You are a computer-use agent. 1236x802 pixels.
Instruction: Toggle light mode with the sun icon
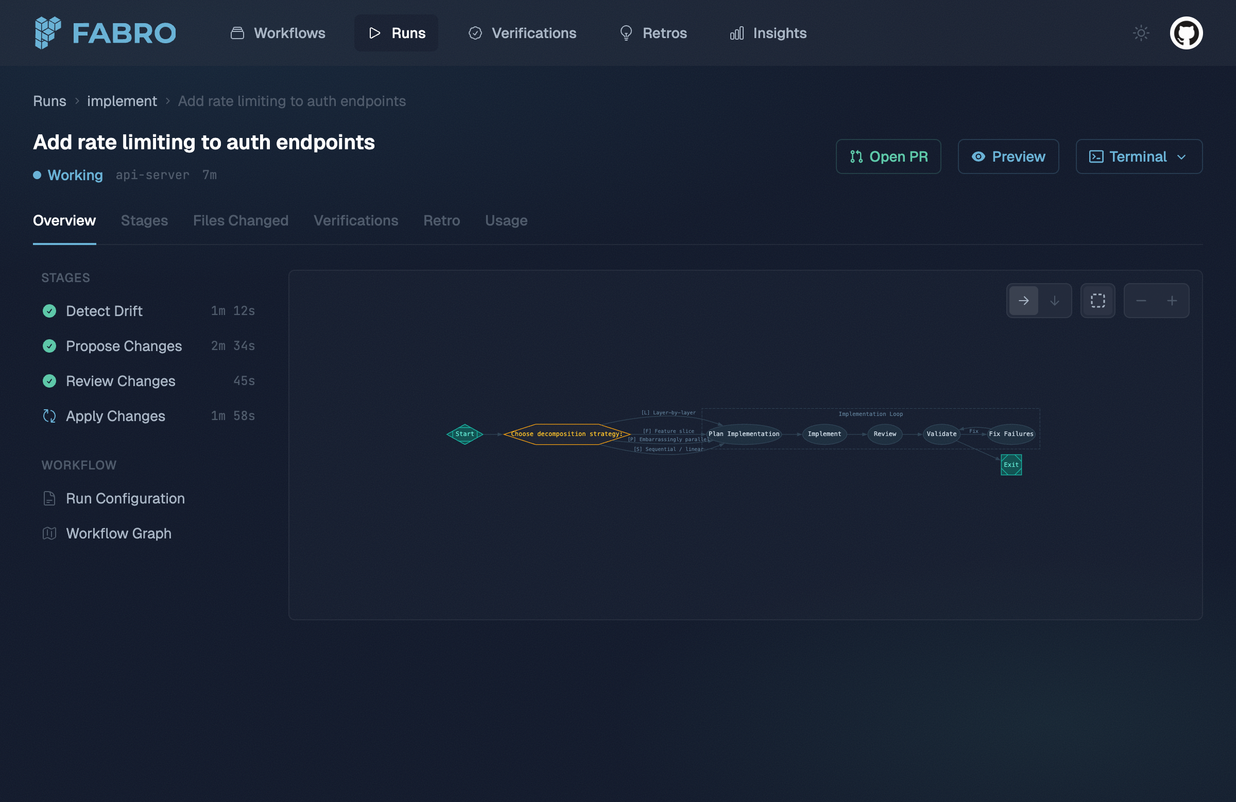point(1140,32)
